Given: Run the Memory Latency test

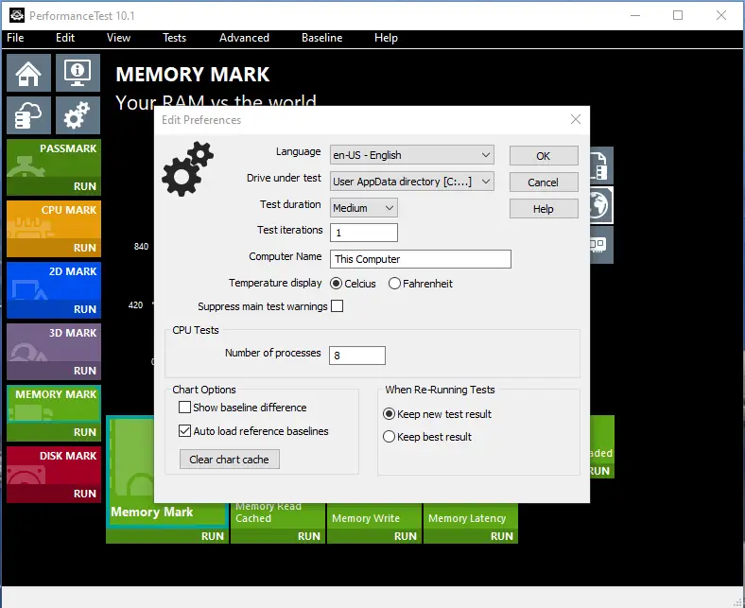Looking at the screenshot, I should coord(502,536).
